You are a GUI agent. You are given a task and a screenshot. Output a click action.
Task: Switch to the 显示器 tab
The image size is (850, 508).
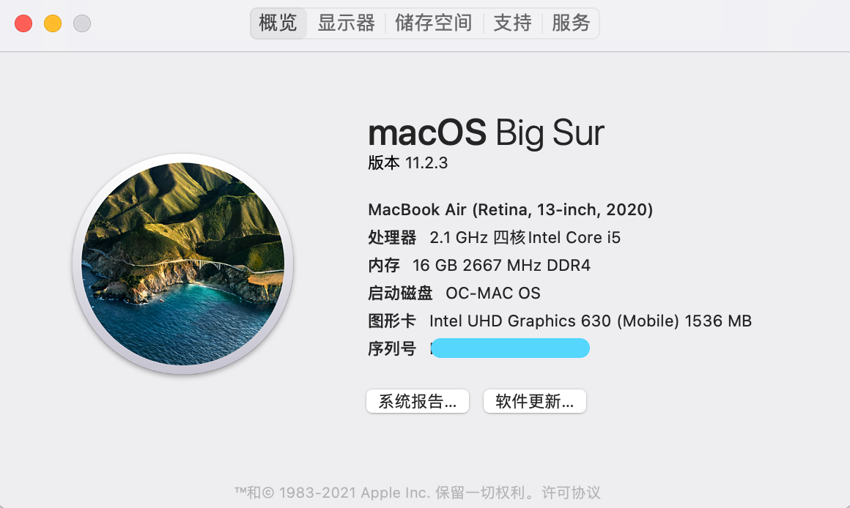[x=346, y=23]
